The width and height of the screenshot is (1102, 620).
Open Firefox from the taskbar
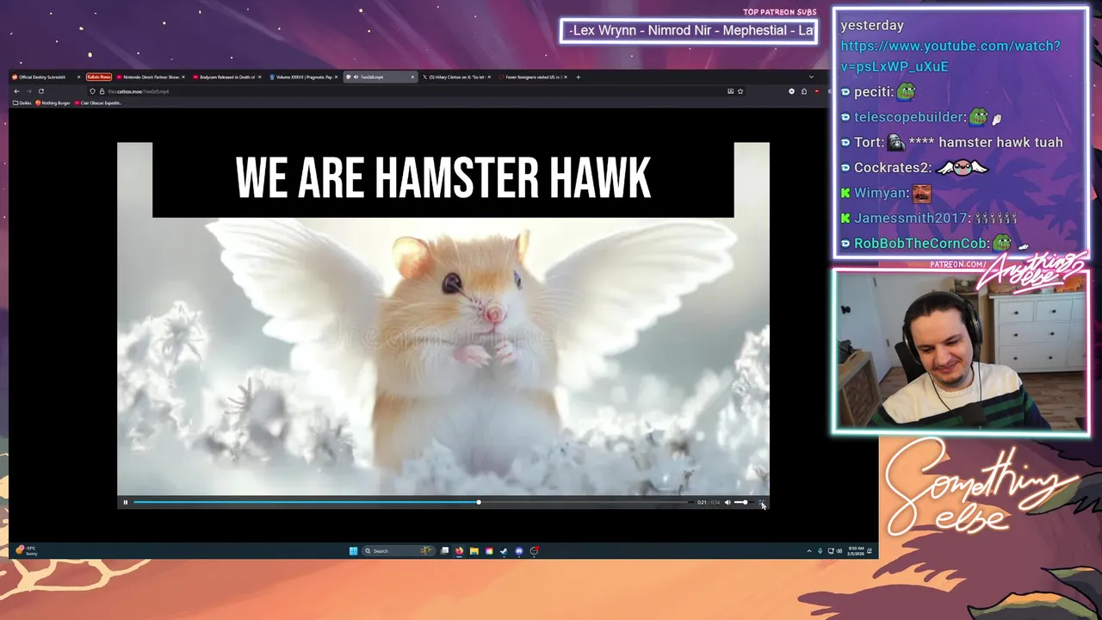[x=459, y=551]
